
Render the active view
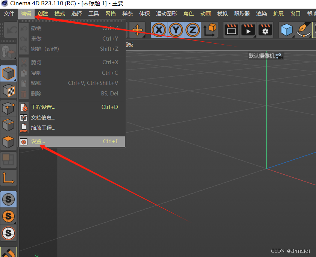click(x=231, y=30)
